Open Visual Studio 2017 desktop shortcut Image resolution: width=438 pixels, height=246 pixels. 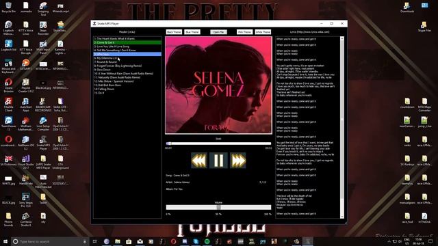[26, 162]
